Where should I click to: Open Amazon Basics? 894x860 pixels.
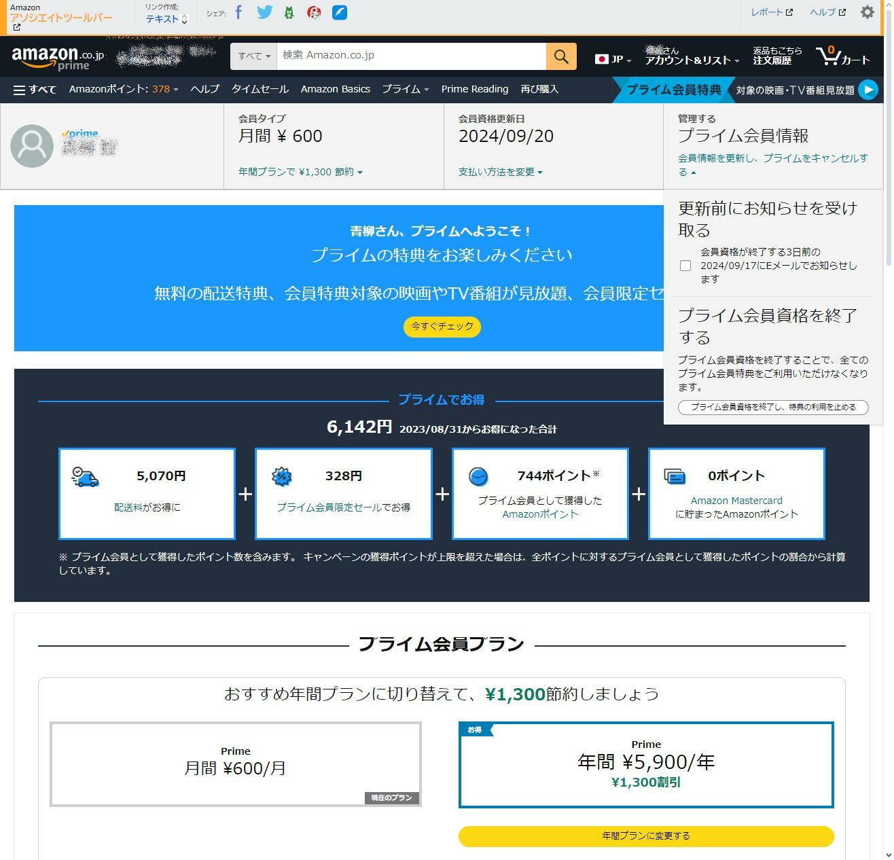(x=336, y=90)
